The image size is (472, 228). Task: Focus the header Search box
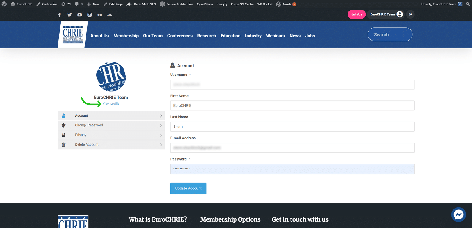coord(390,34)
